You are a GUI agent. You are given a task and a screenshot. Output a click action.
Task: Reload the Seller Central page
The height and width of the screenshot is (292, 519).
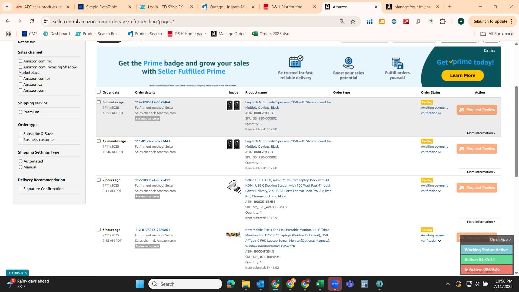pyautogui.click(x=32, y=21)
